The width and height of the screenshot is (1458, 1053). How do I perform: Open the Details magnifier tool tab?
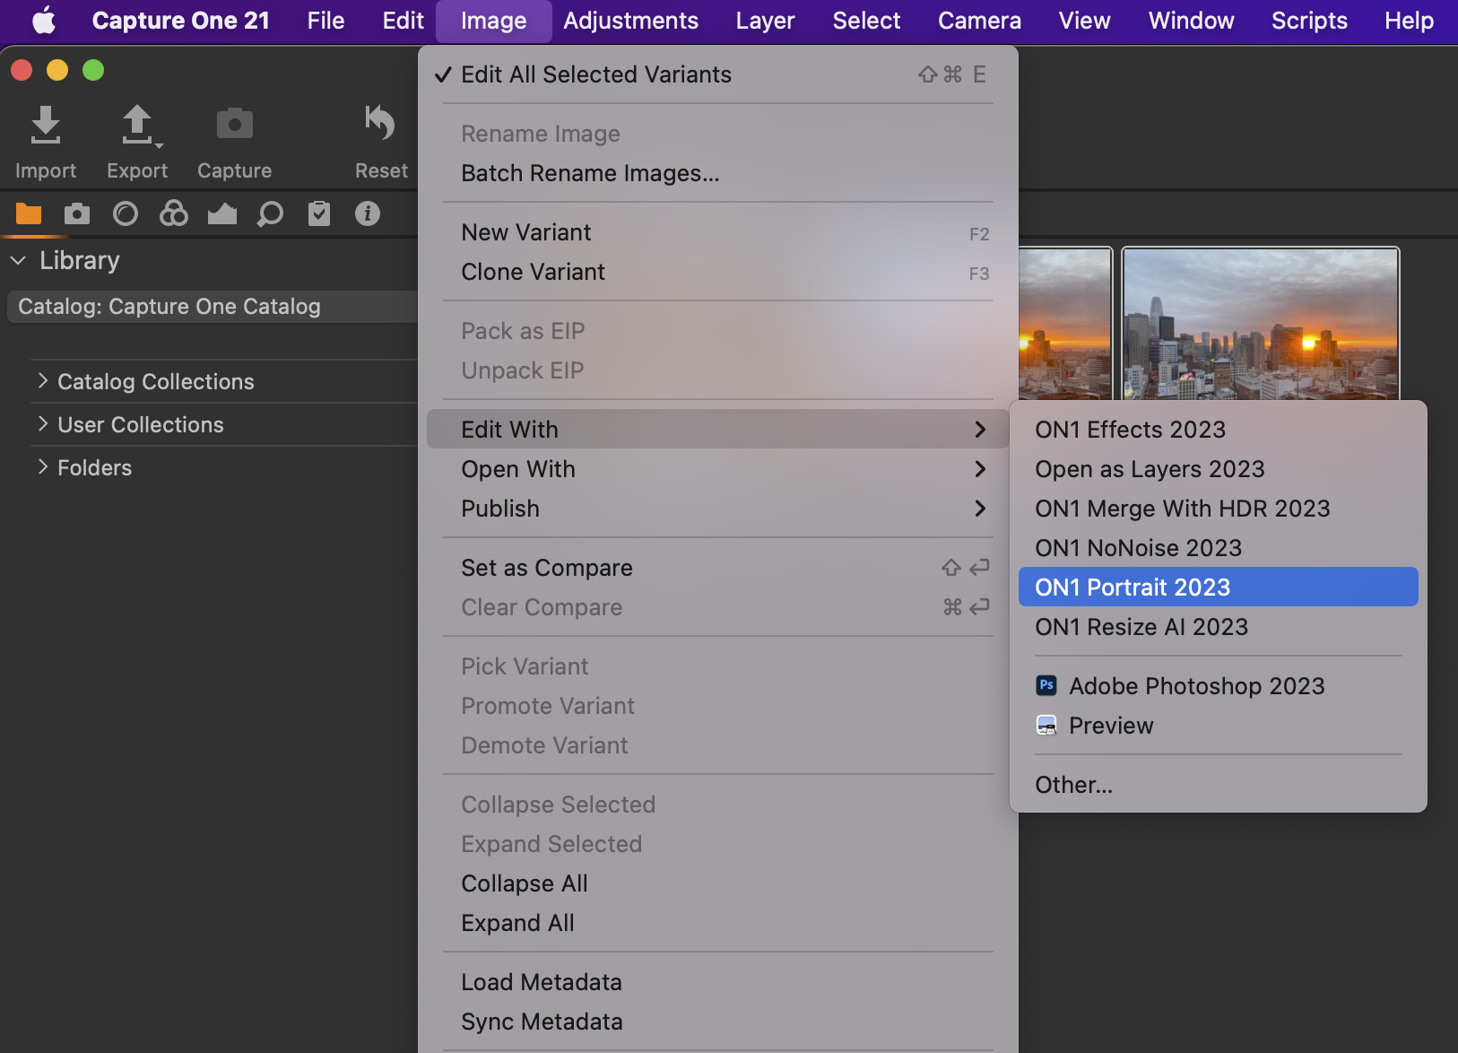coord(270,213)
